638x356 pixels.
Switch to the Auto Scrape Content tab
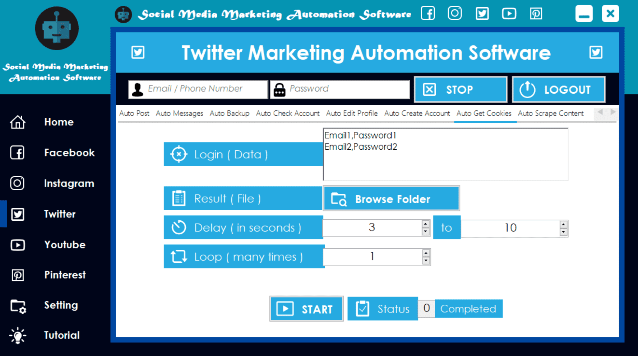pos(551,113)
